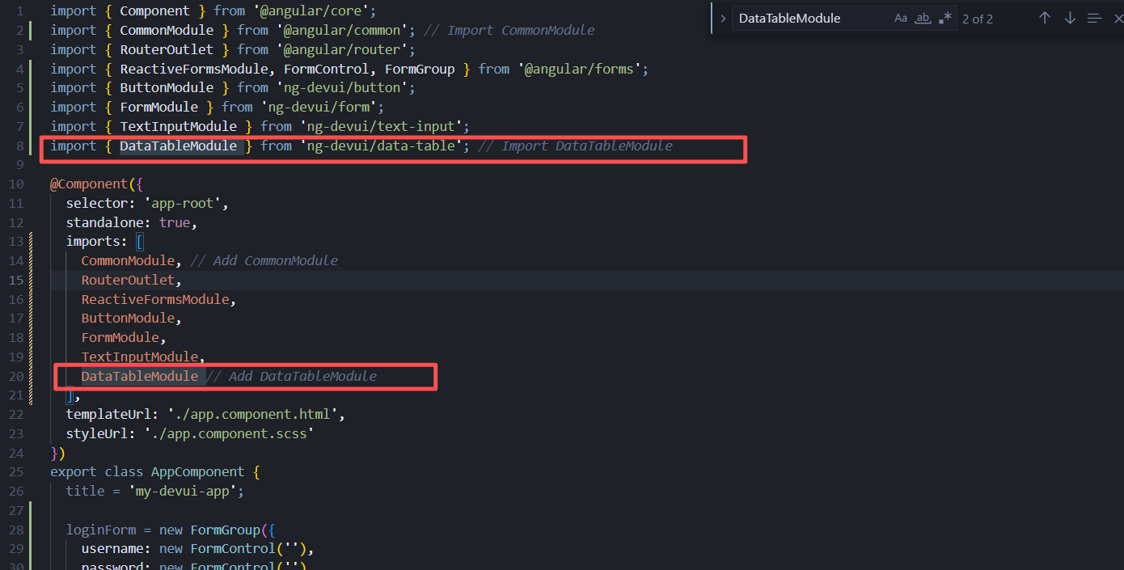Click line number 8 in the gutter
The width and height of the screenshot is (1124, 570).
19,146
